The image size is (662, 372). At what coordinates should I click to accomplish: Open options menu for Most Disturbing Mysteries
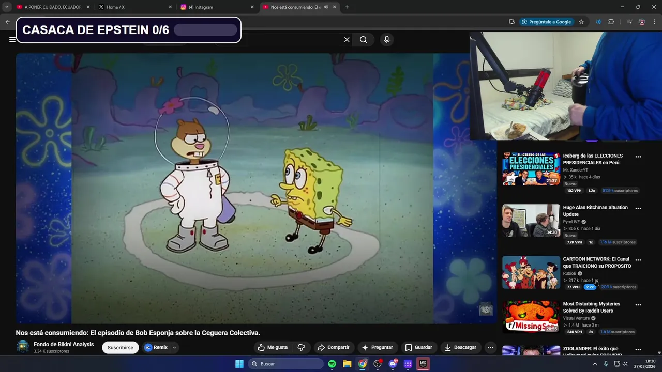pos(638,305)
